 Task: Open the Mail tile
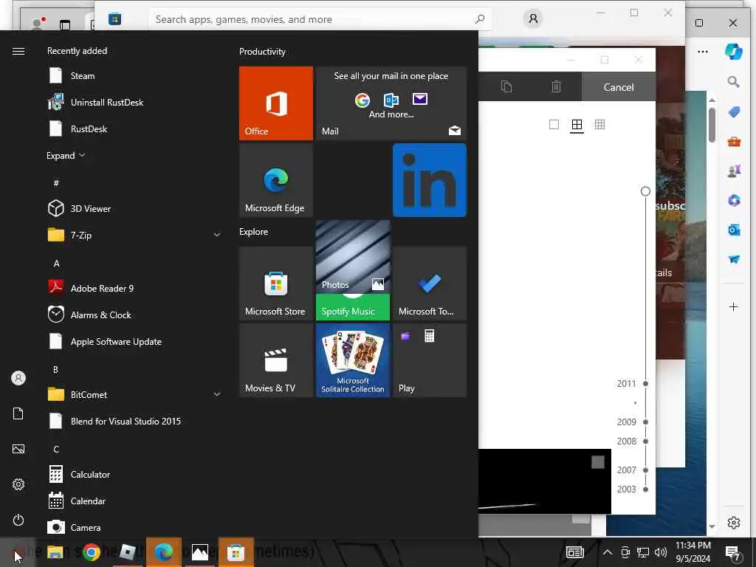[x=391, y=103]
